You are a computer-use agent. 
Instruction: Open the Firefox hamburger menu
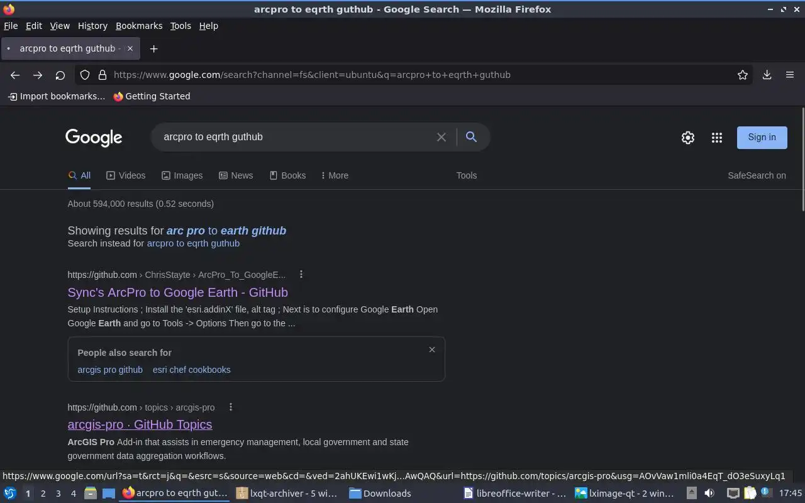790,75
